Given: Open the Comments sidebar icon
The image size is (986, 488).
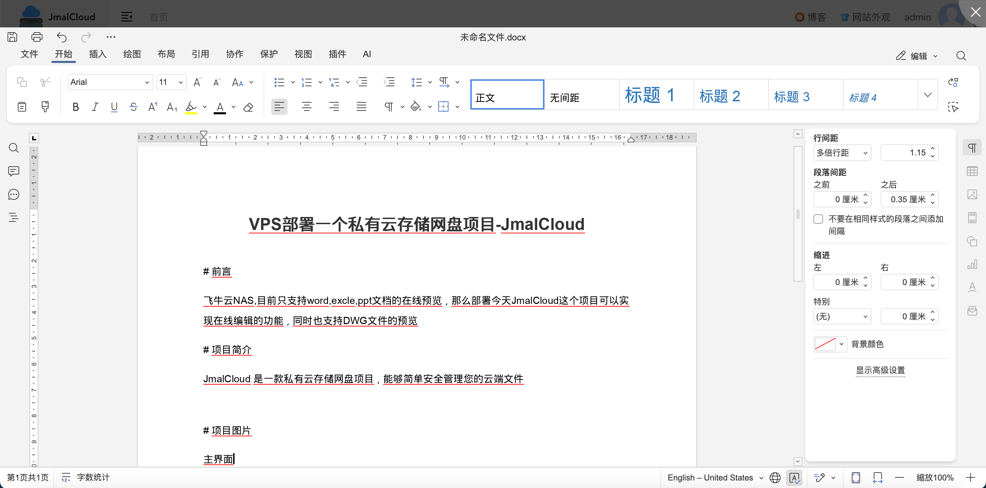Looking at the screenshot, I should point(13,171).
